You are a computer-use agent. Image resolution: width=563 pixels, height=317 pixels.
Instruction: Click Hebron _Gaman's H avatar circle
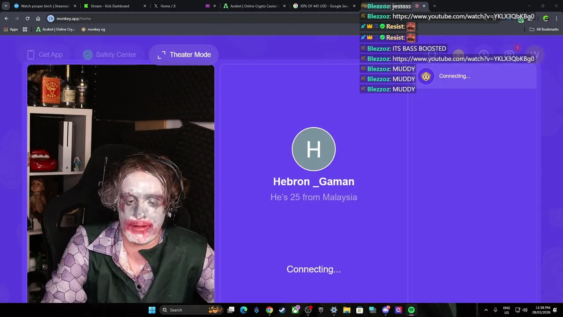314,149
